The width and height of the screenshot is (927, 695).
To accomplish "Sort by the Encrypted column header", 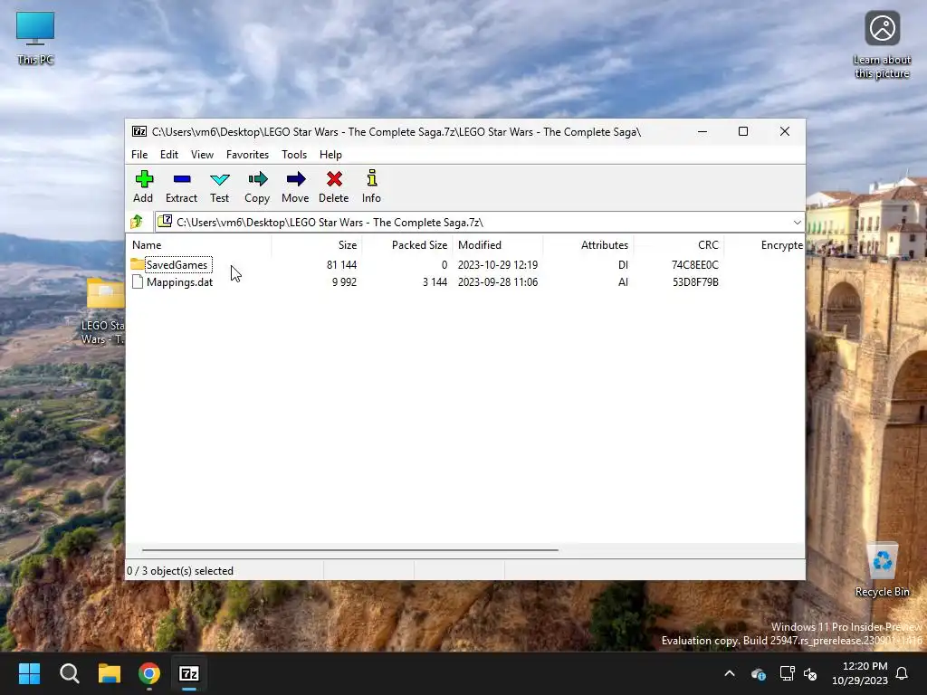I will (x=764, y=244).
